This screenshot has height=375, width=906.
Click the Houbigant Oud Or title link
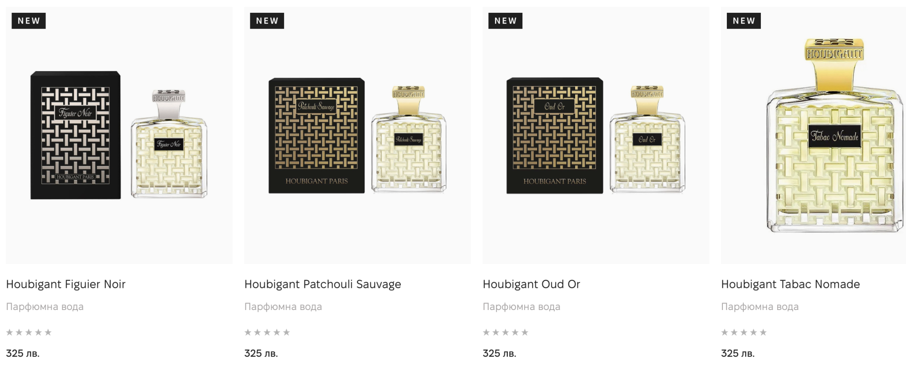tap(531, 284)
